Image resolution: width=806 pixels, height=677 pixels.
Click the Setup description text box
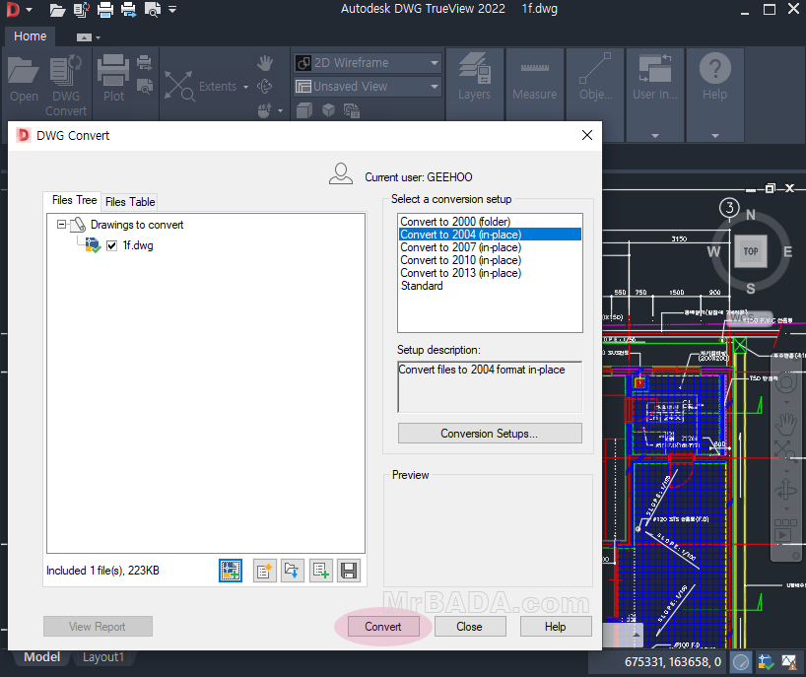pyautogui.click(x=490, y=386)
